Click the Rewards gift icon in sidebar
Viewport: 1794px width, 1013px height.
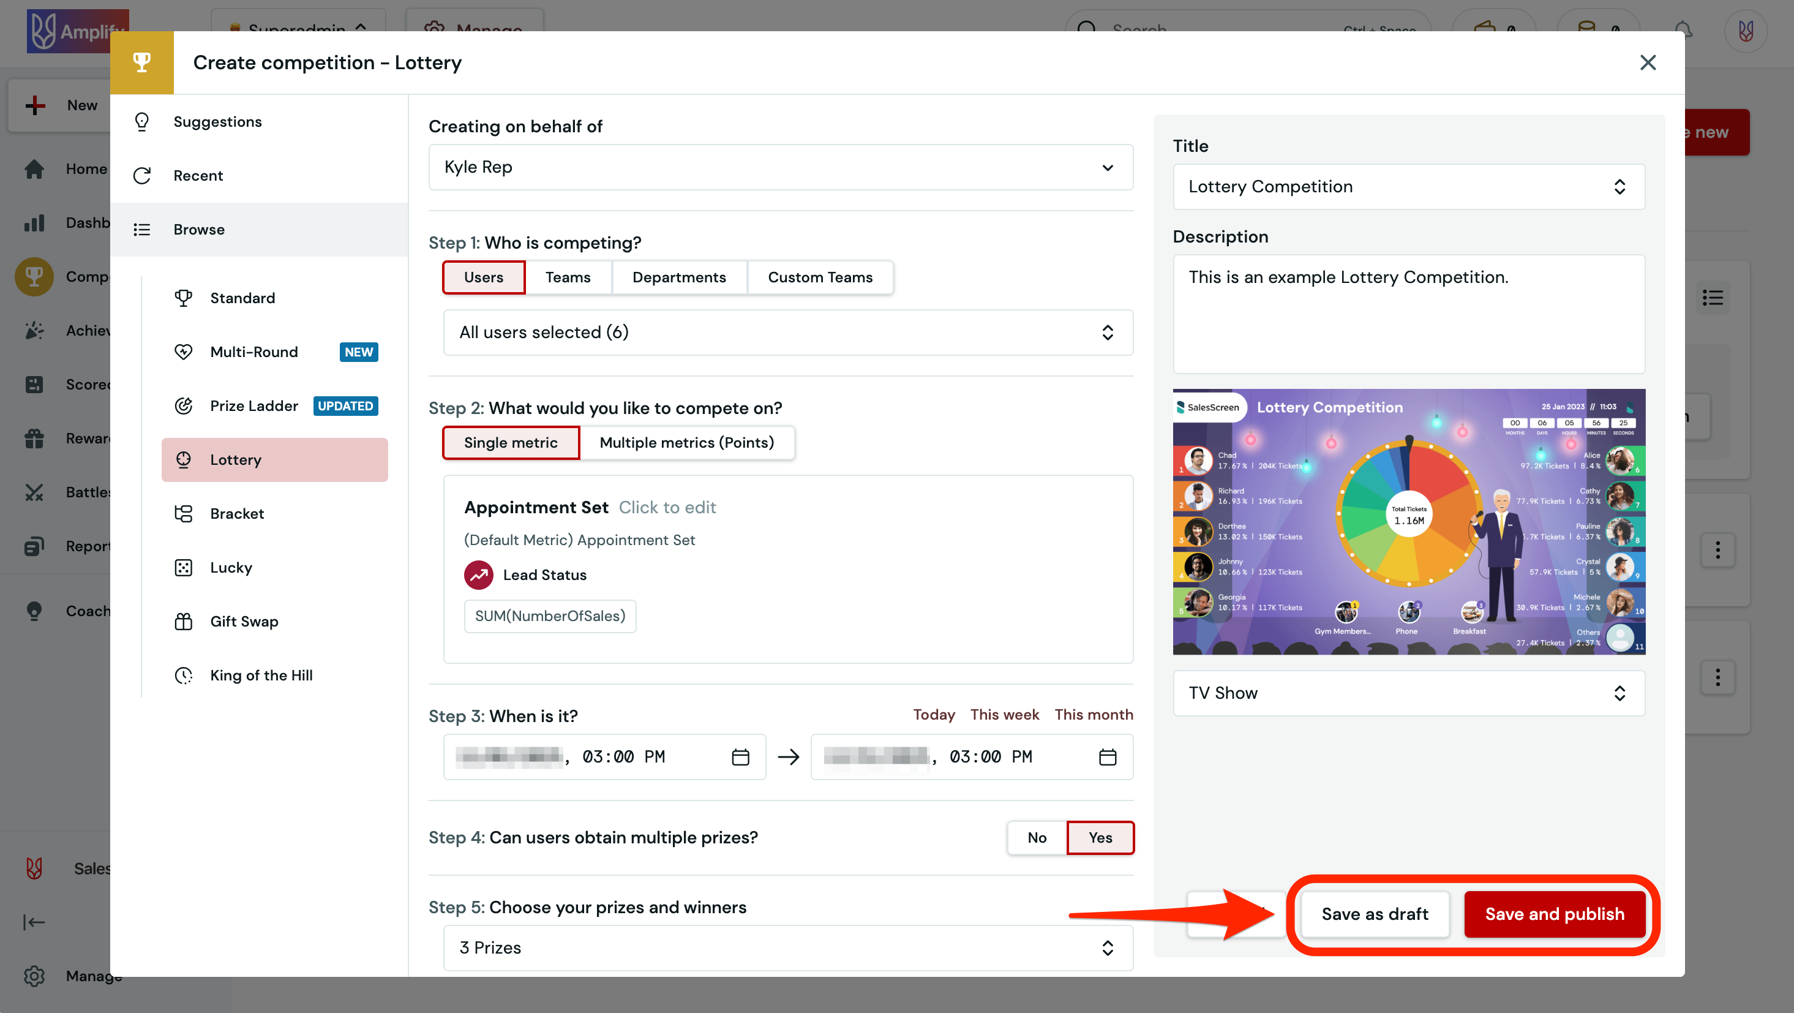tap(34, 439)
